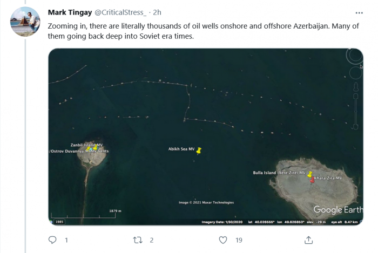Retweet this post using the retweet icon
378x253 pixels.
138,240
